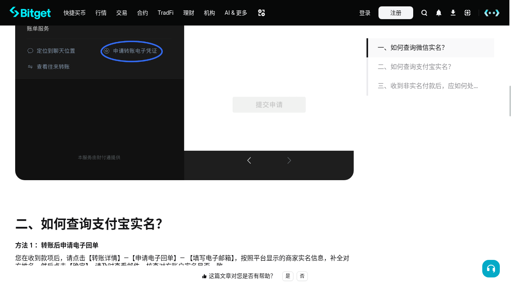Click 登录 to log in
Viewport: 511px width, 287px height.
click(365, 13)
